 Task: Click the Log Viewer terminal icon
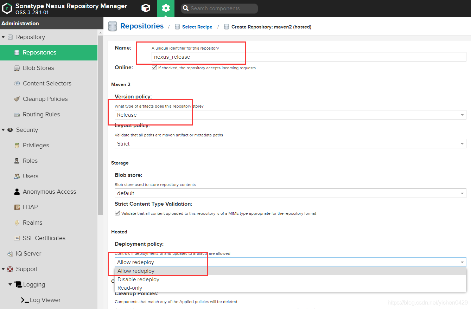click(25, 300)
